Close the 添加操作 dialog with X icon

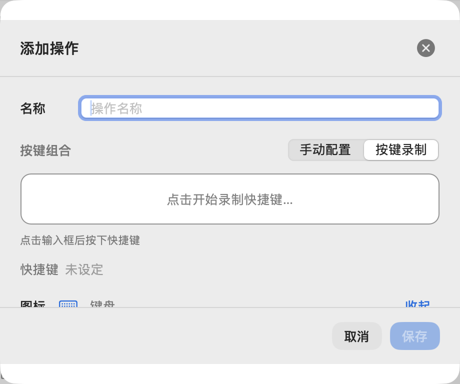[x=425, y=48]
